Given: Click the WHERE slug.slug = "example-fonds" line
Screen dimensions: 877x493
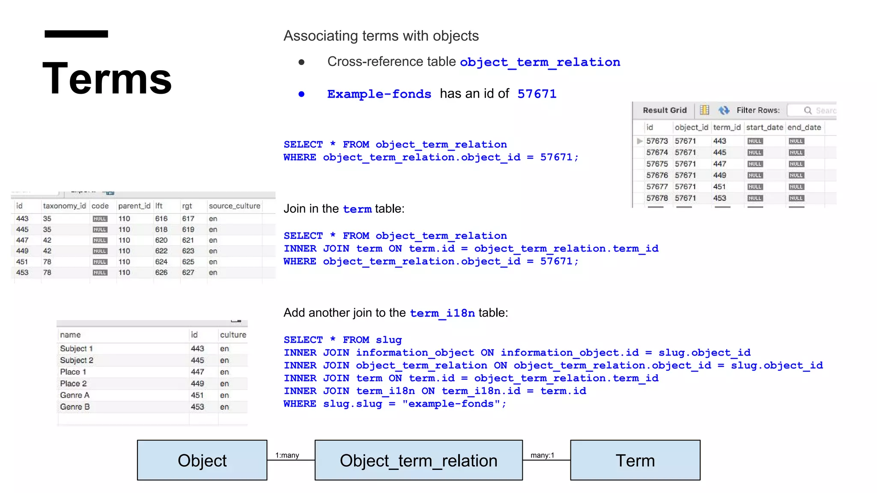Looking at the screenshot, I should (395, 404).
